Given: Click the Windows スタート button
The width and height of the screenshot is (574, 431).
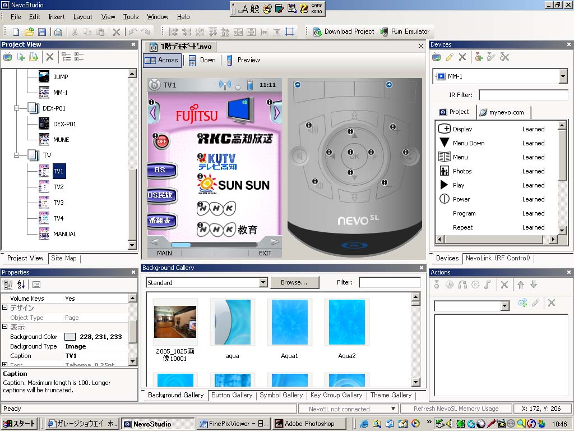Looking at the screenshot, I should pyautogui.click(x=19, y=424).
